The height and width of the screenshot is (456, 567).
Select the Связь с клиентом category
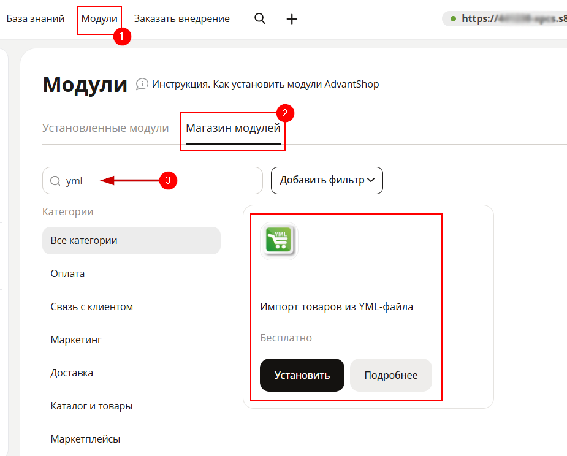91,306
